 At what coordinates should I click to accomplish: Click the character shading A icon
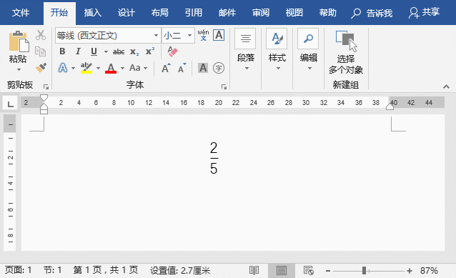(203, 68)
